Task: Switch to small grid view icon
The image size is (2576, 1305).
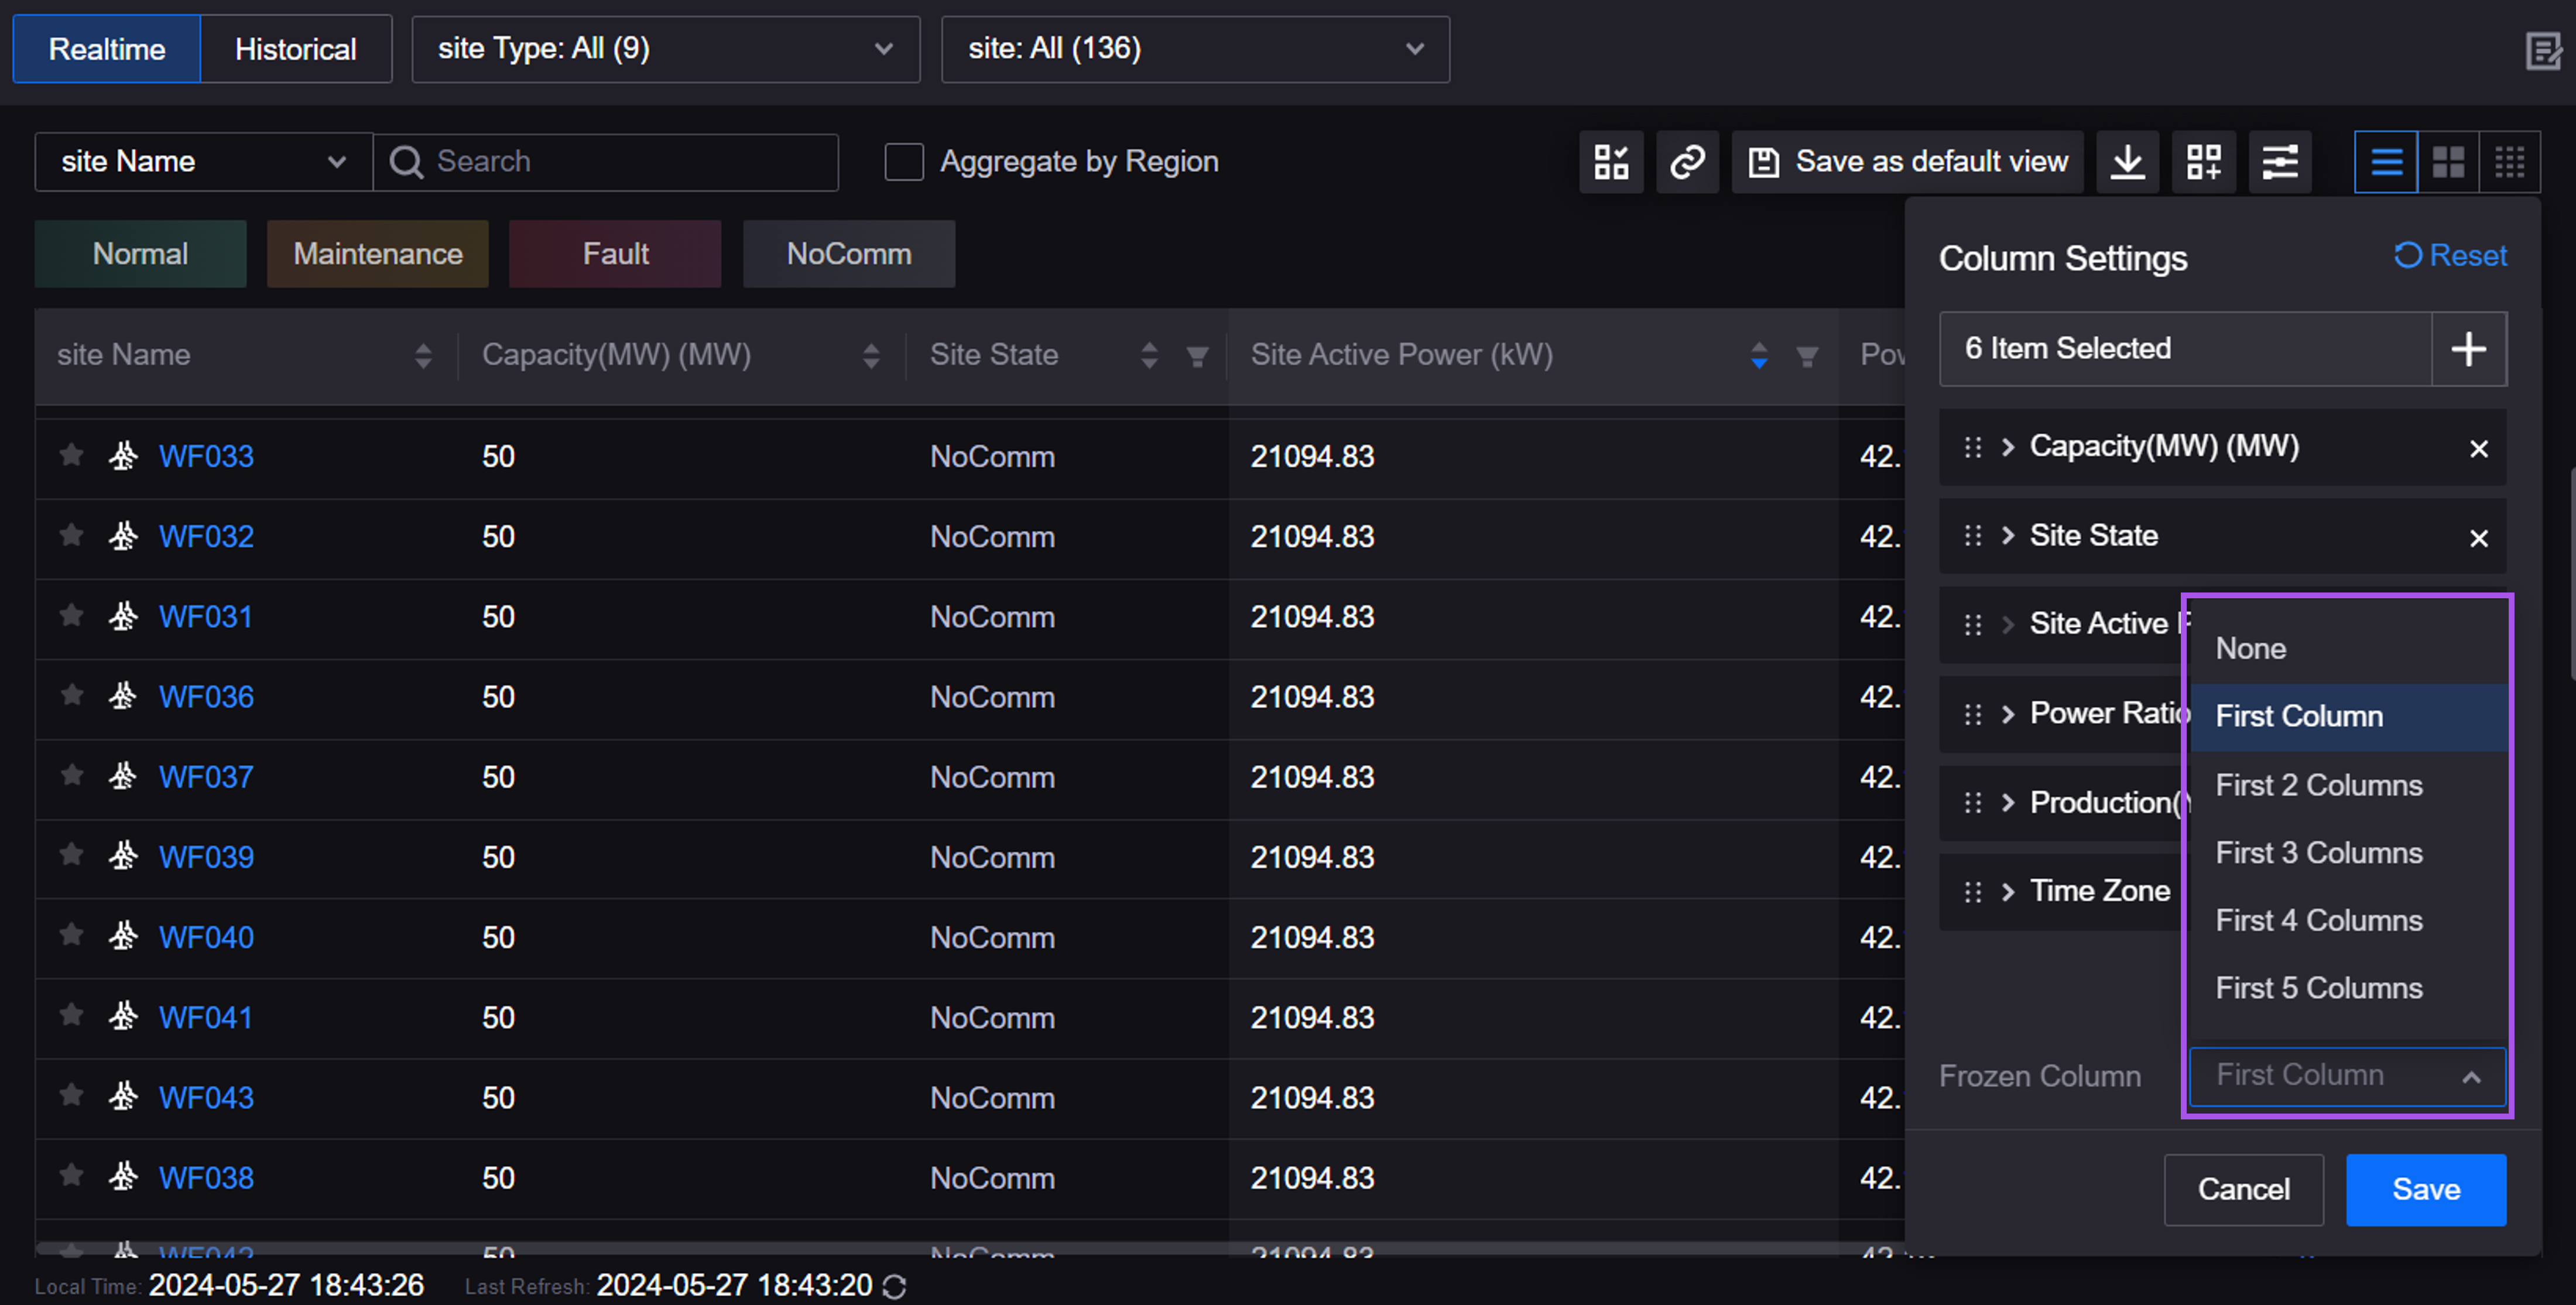Action: (x=2509, y=162)
